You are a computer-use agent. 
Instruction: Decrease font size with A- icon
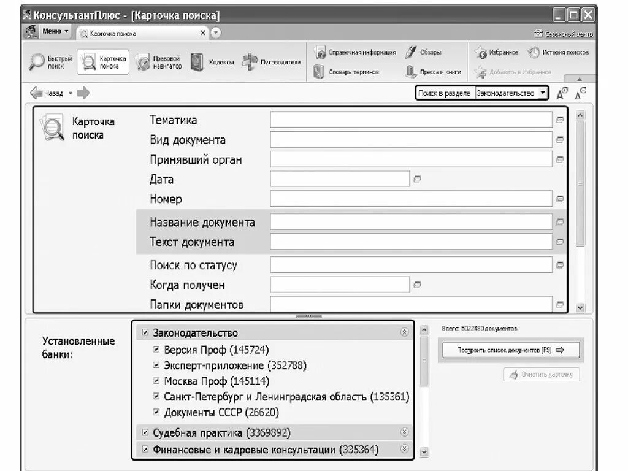coord(581,93)
